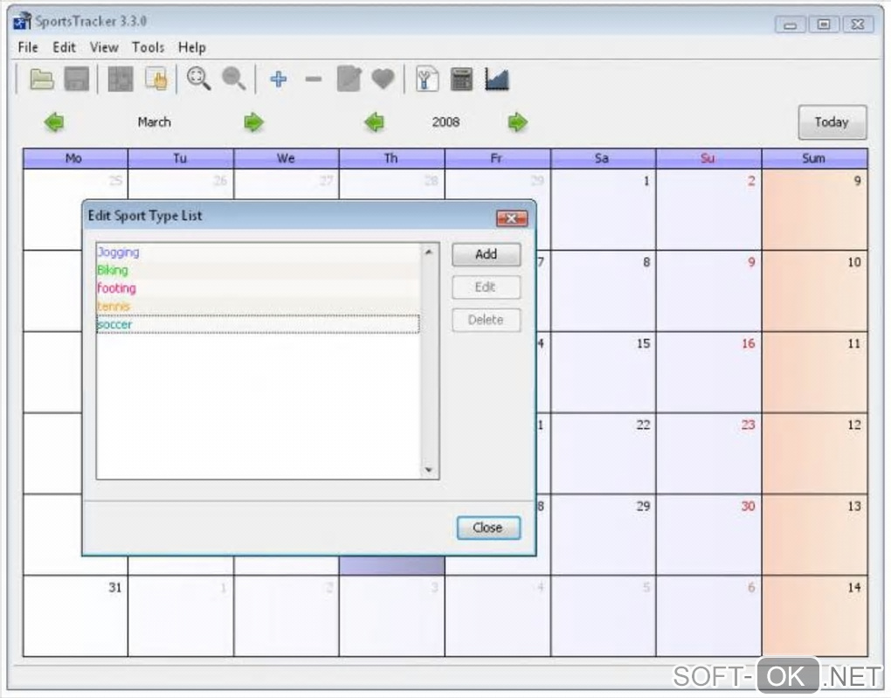
Task: Click week 12 summary cell
Action: point(815,453)
